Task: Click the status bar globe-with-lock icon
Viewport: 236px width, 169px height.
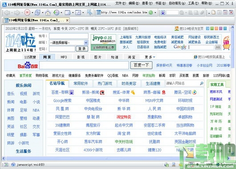Action: tap(167, 165)
